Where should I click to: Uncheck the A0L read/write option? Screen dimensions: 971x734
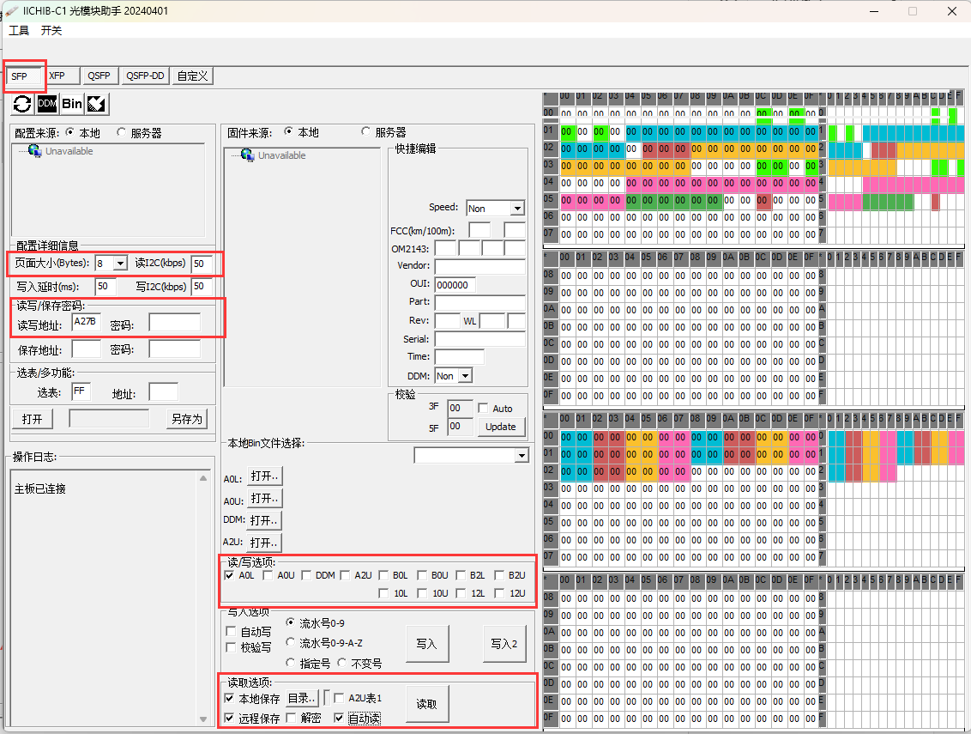pyautogui.click(x=229, y=575)
